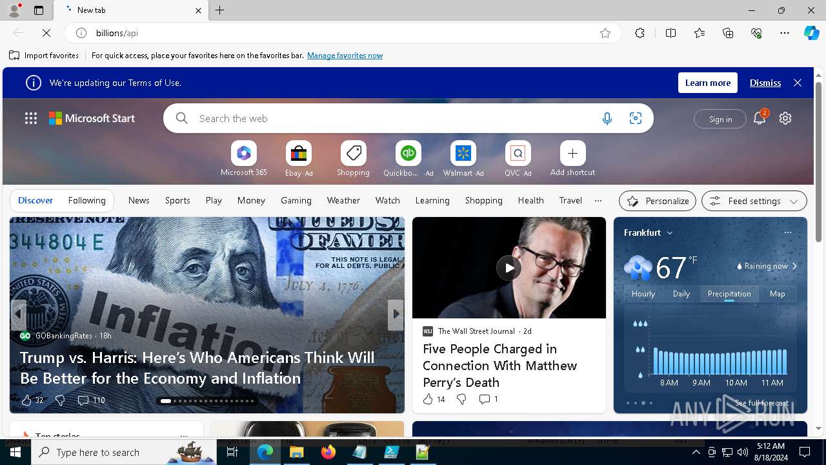Dismiss the Terms of Use banner
This screenshot has width=826, height=465.
pos(765,83)
